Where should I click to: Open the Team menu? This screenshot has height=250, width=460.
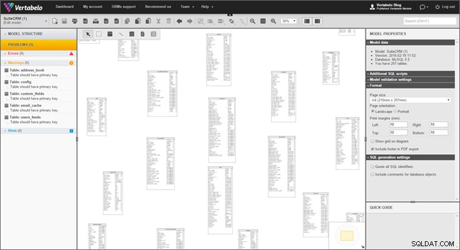pos(187,6)
